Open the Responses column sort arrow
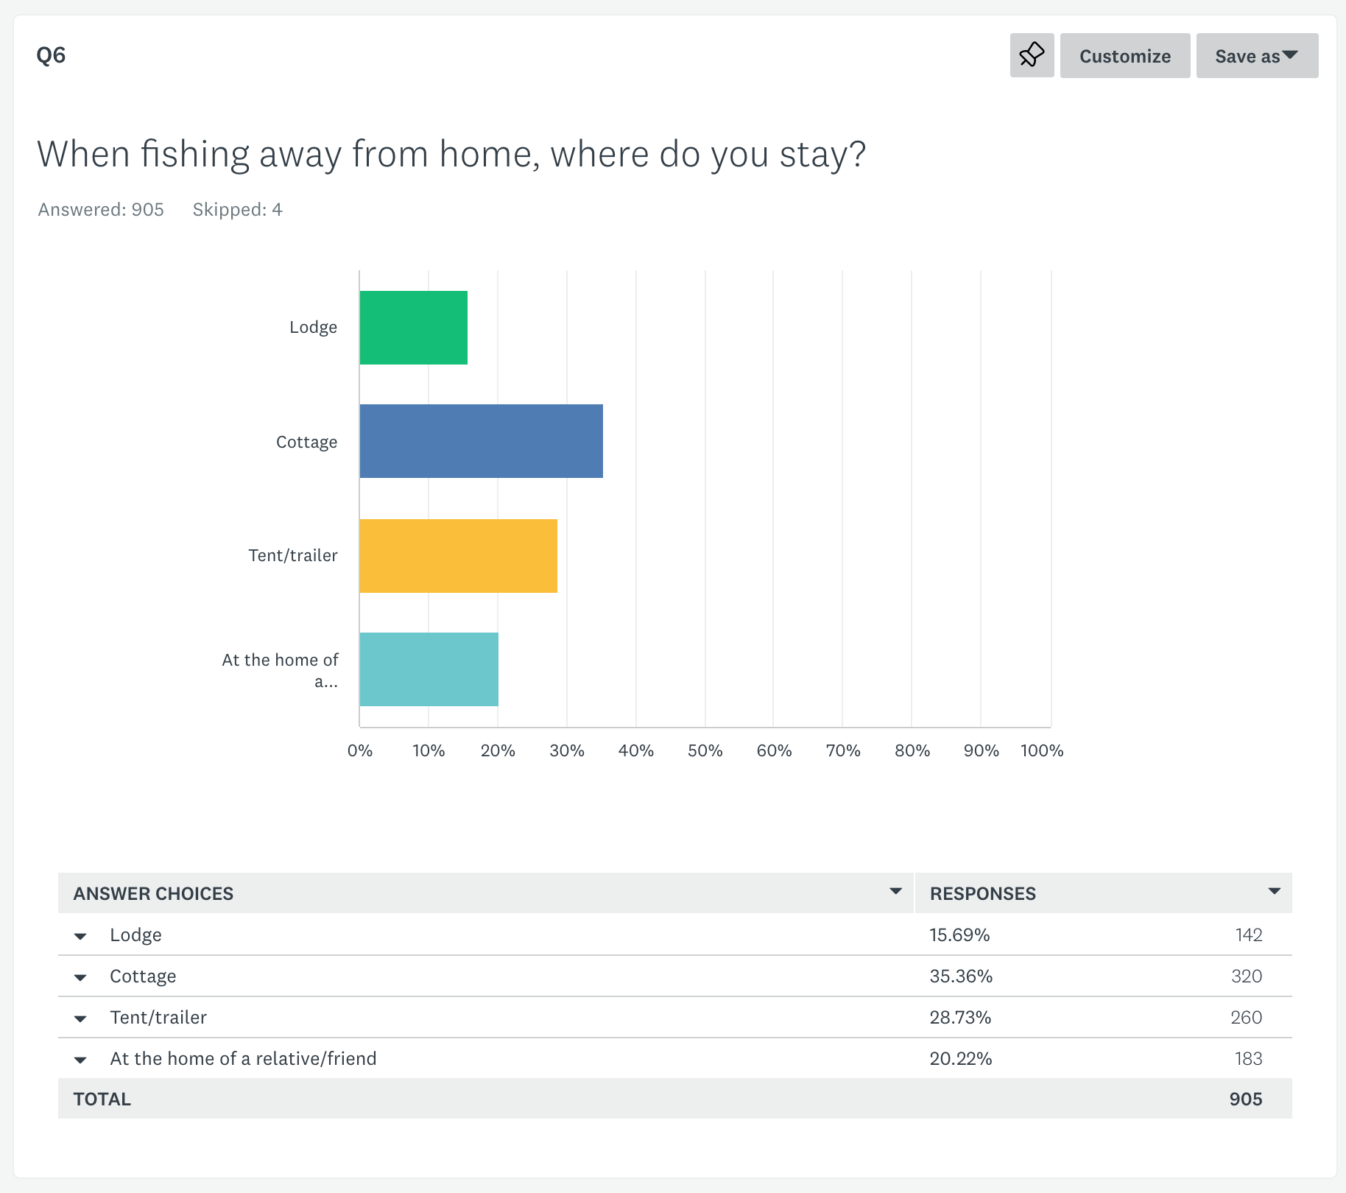Screen dimensions: 1346x1193 tap(1274, 891)
